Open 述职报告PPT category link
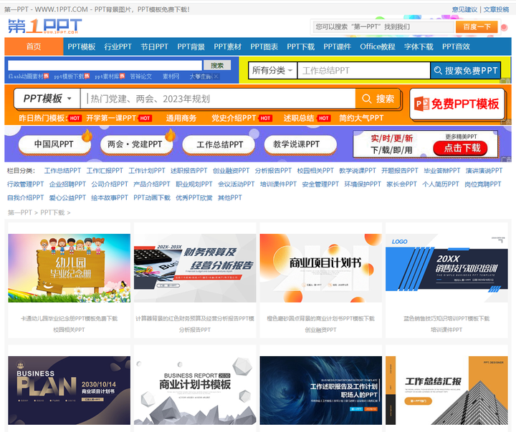Image resolution: width=516 pixels, height=432 pixels. click(x=189, y=170)
